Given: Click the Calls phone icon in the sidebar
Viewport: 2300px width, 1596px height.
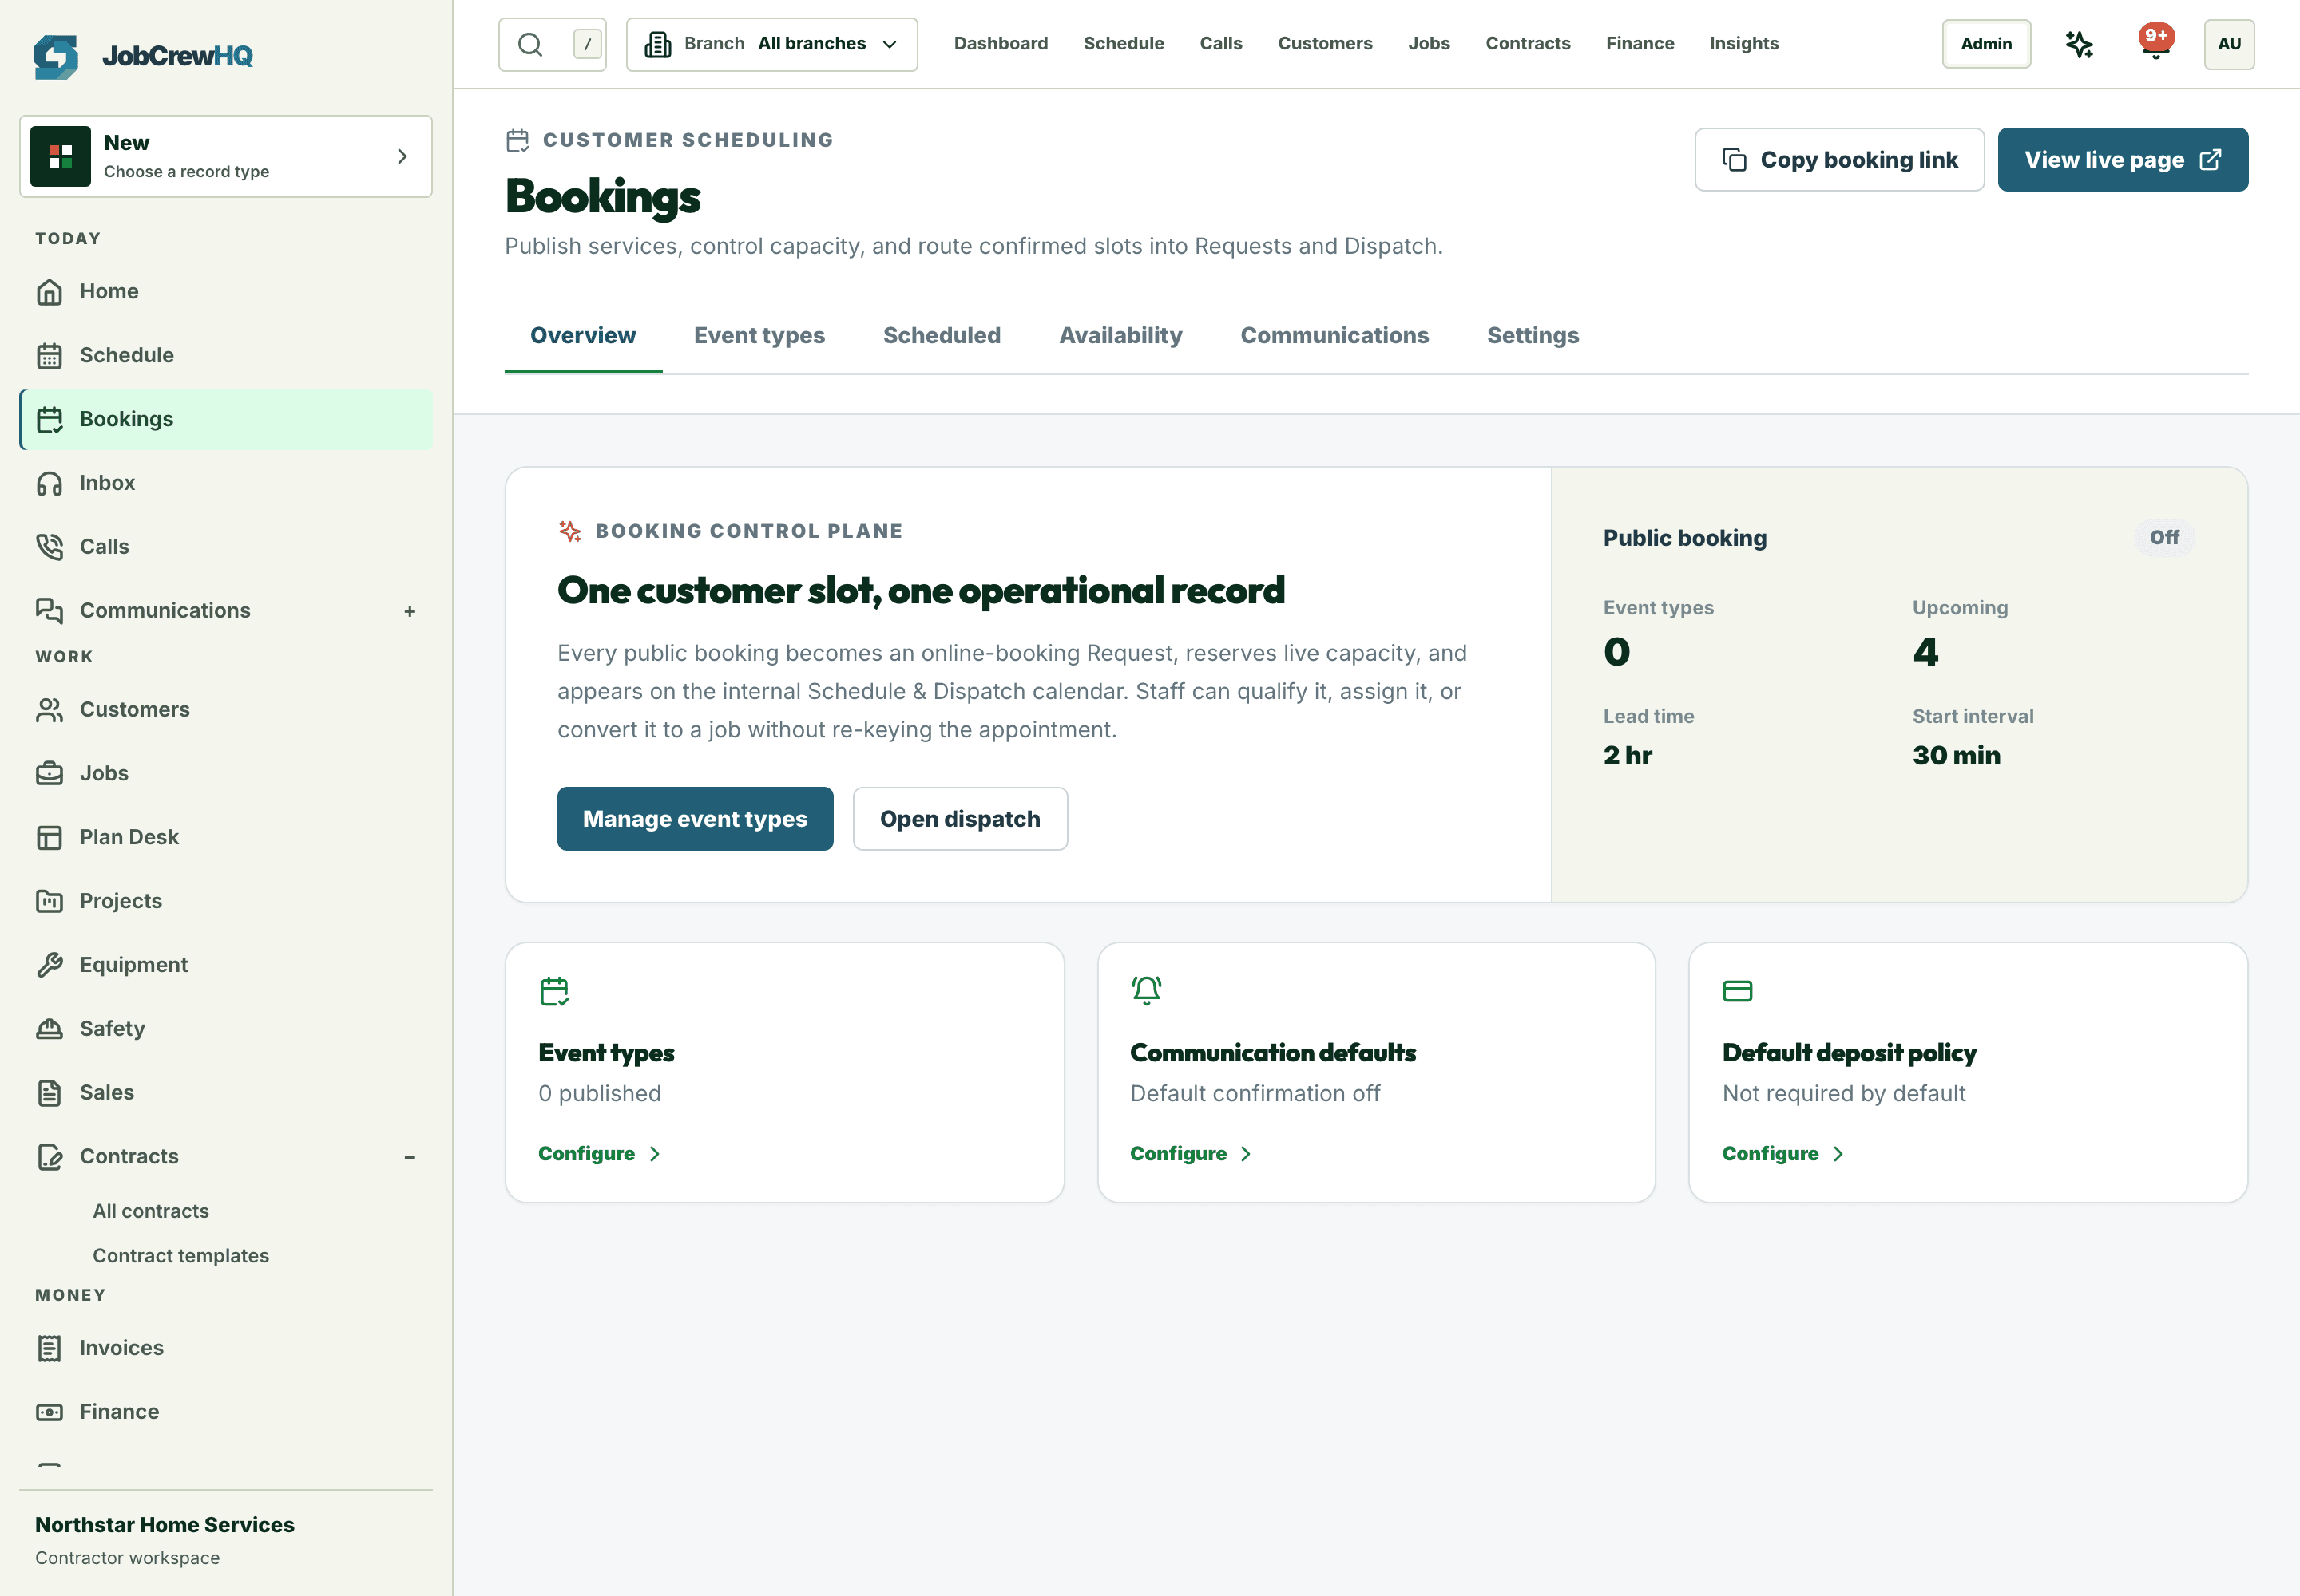Looking at the screenshot, I should [49, 547].
